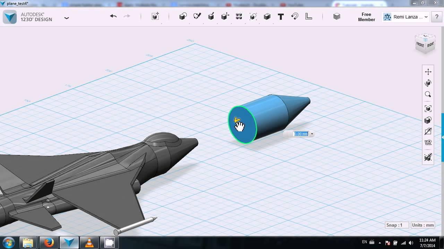
Task: Open Firefox from taskbar
Action: tap(49, 243)
